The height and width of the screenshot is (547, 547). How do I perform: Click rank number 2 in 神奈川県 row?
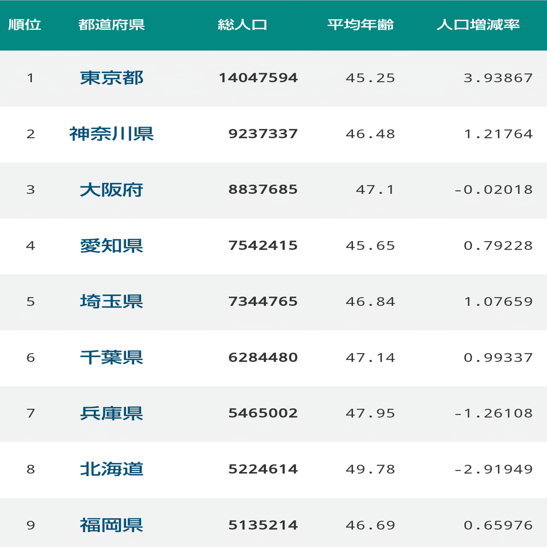coord(31,134)
